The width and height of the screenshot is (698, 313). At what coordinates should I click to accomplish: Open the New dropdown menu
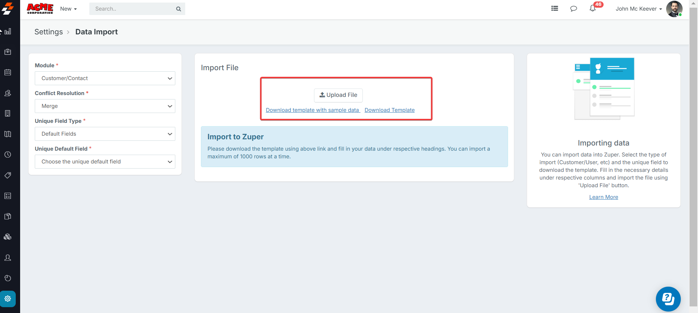coord(68,9)
